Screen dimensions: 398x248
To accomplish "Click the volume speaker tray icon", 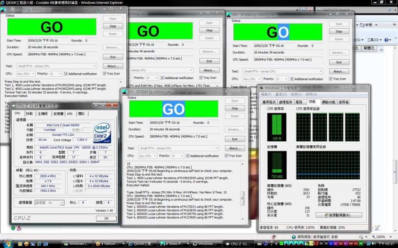I will point(374,243).
